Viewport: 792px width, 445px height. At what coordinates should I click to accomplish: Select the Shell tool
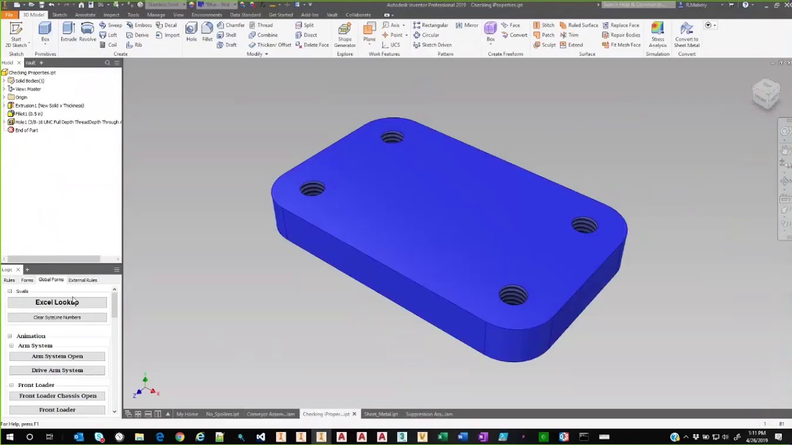(226, 35)
